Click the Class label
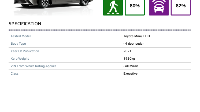The width and height of the screenshot is (200, 112). 14,74
